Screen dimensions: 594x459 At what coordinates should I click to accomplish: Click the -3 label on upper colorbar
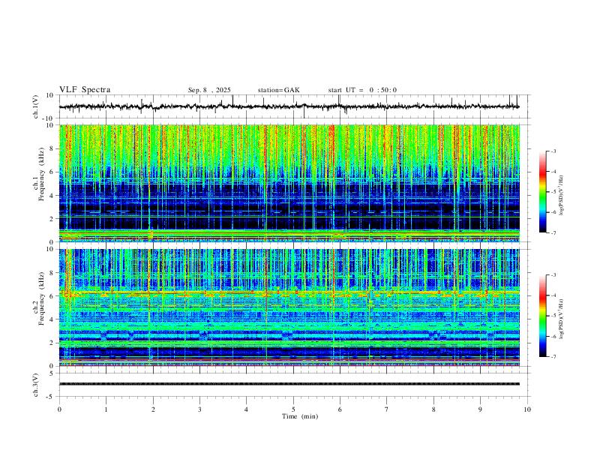pos(553,151)
